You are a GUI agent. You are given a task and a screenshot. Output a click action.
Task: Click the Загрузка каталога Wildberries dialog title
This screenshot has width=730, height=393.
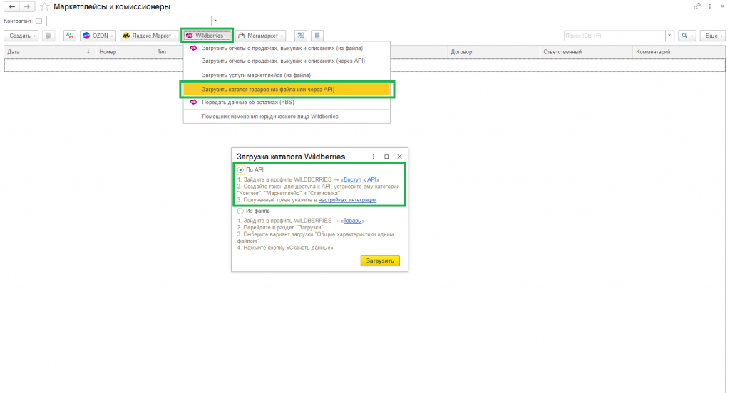(x=291, y=157)
